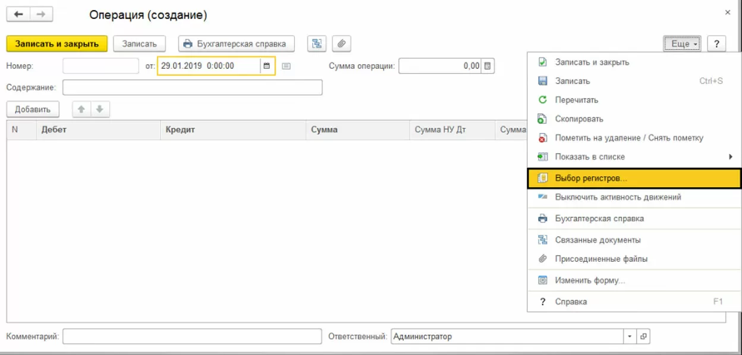
Task: Open the calendar picker in the date field
Action: 267,66
